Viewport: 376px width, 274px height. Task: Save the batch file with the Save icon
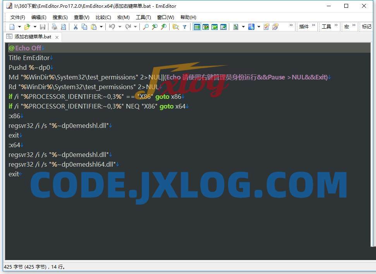[x=43, y=26]
